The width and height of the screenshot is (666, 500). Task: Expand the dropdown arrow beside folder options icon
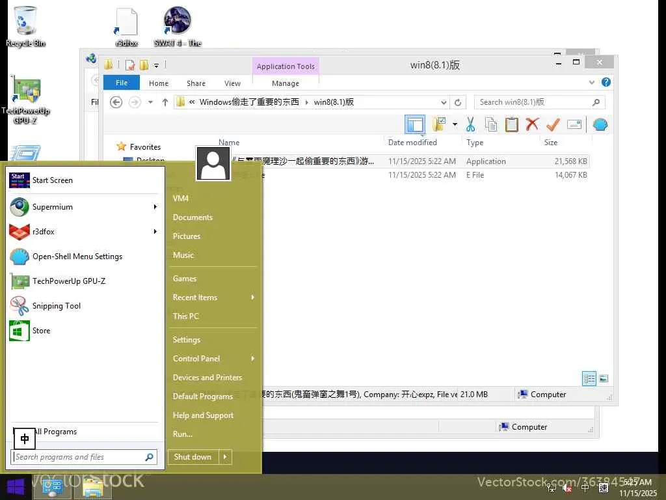tap(455, 124)
